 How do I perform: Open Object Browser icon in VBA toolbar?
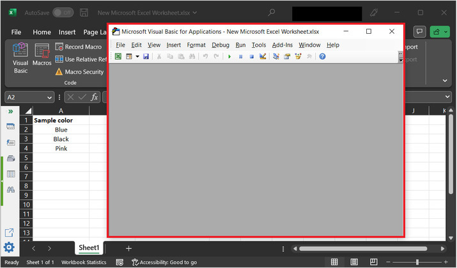(x=298, y=56)
